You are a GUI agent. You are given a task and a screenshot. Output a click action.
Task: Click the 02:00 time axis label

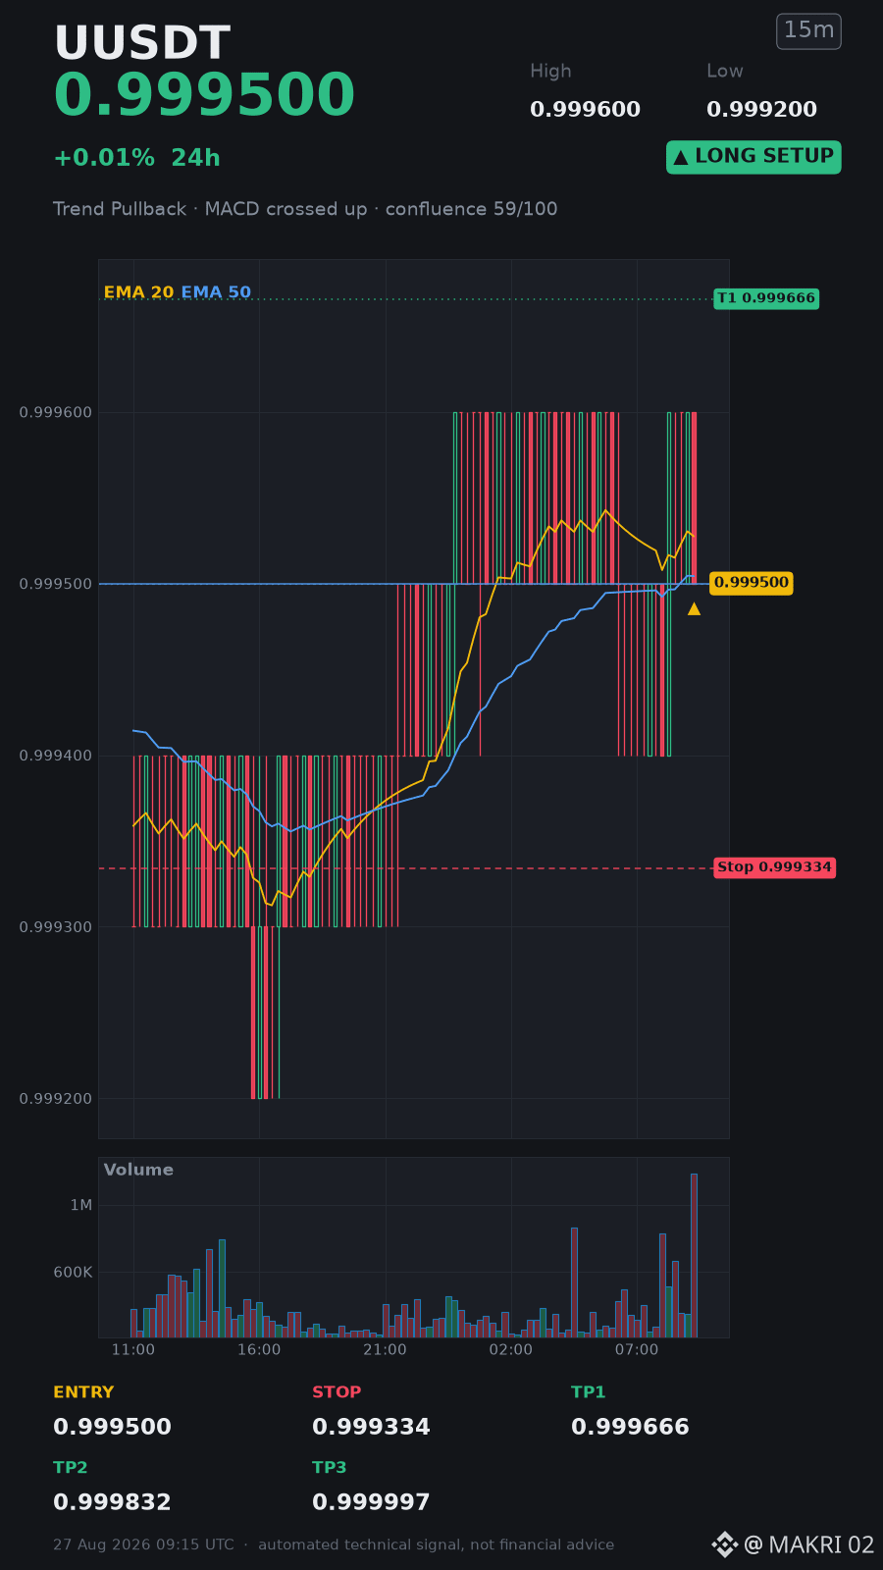point(511,1350)
